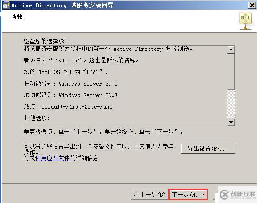Go back with the 上一步(B) button
Screen dimensions: 257x203
pos(149,195)
